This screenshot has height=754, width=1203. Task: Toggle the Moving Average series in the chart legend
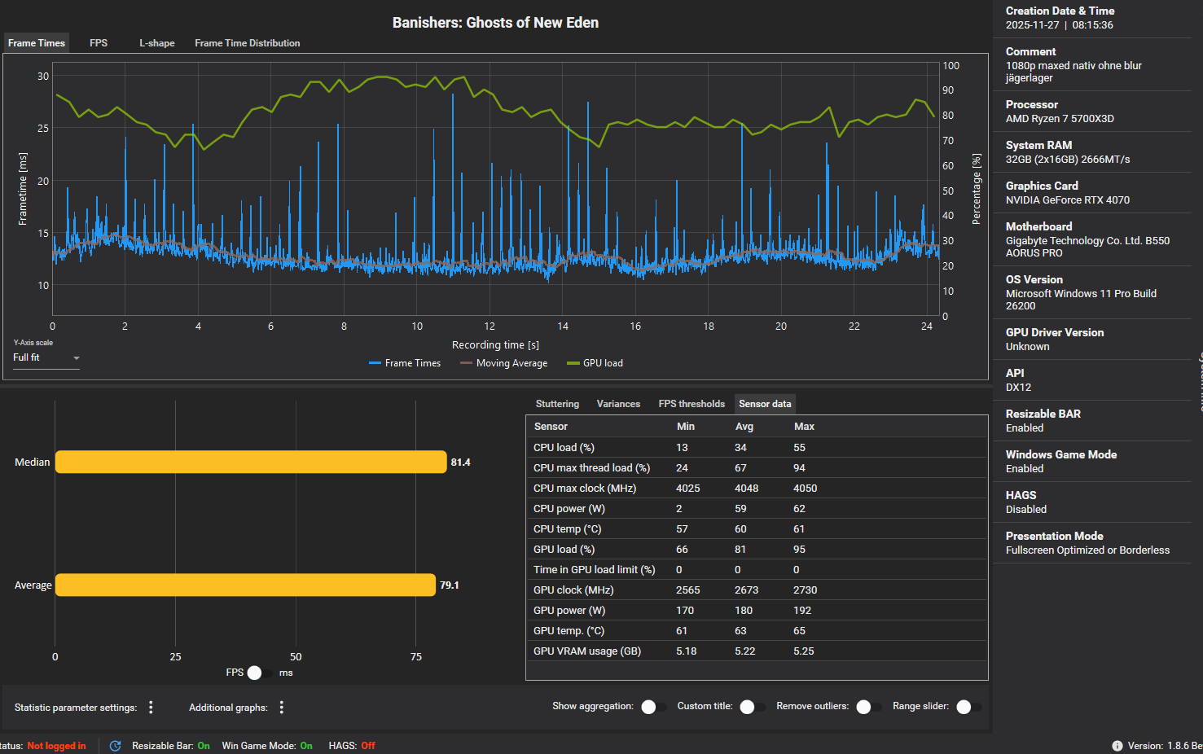click(x=504, y=363)
